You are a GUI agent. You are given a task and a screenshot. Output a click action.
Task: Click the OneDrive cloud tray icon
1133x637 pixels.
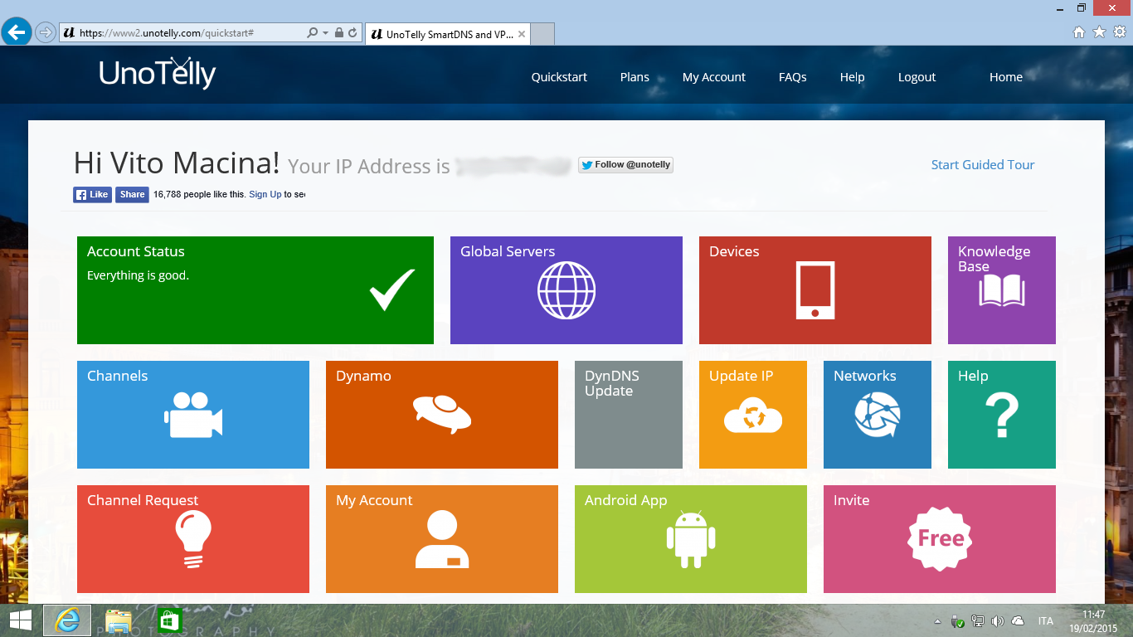pyautogui.click(x=1018, y=621)
